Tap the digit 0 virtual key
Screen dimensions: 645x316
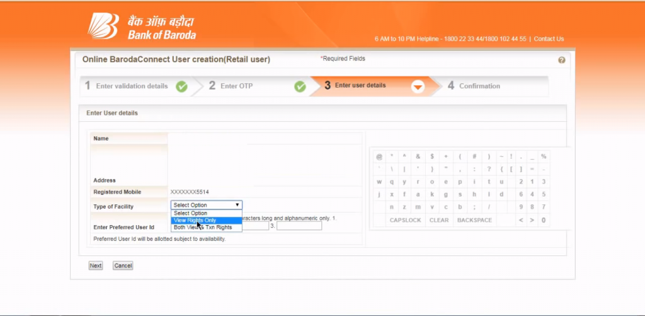click(x=544, y=220)
